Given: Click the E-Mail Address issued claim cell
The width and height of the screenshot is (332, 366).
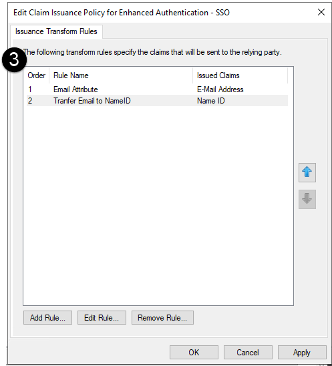Looking at the screenshot, I should pyautogui.click(x=220, y=89).
